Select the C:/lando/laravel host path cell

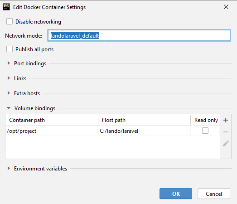[145, 131]
